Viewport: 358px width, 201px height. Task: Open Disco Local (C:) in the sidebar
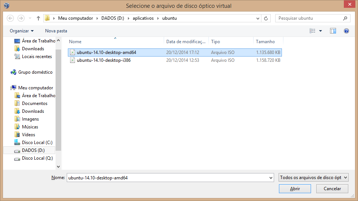click(37, 143)
